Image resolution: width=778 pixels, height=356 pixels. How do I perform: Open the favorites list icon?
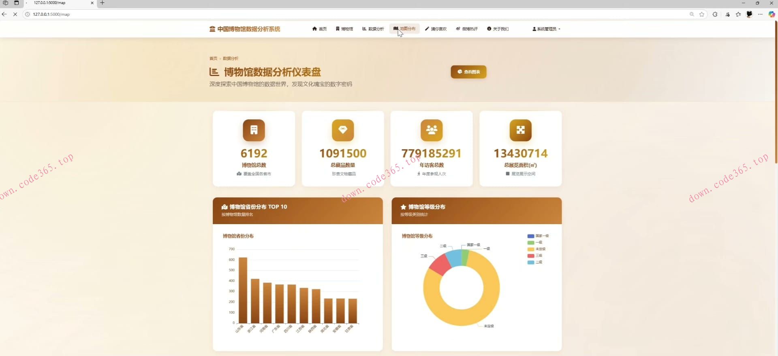pyautogui.click(x=738, y=14)
